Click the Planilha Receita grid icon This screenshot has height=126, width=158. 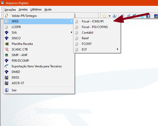point(7,44)
